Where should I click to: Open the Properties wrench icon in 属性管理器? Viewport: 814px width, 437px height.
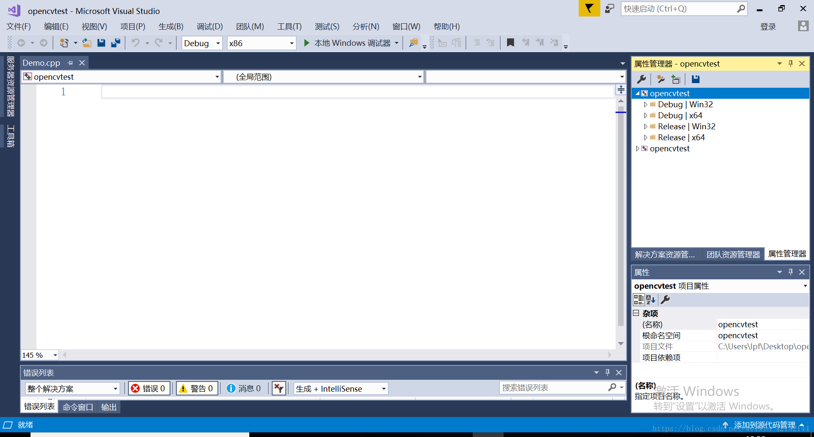(641, 79)
